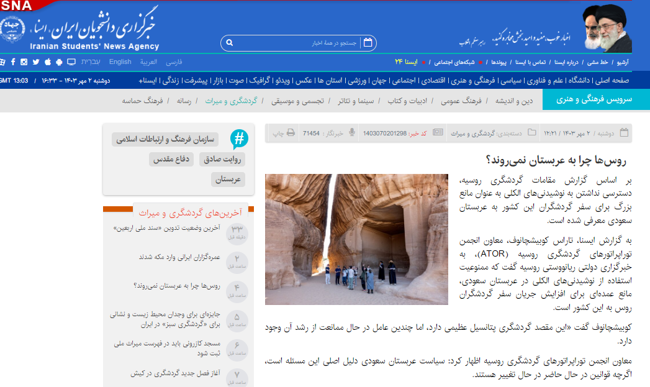Screen dimensions: 650x387
Task: Open سیاسی menu item
Action: click(x=511, y=81)
